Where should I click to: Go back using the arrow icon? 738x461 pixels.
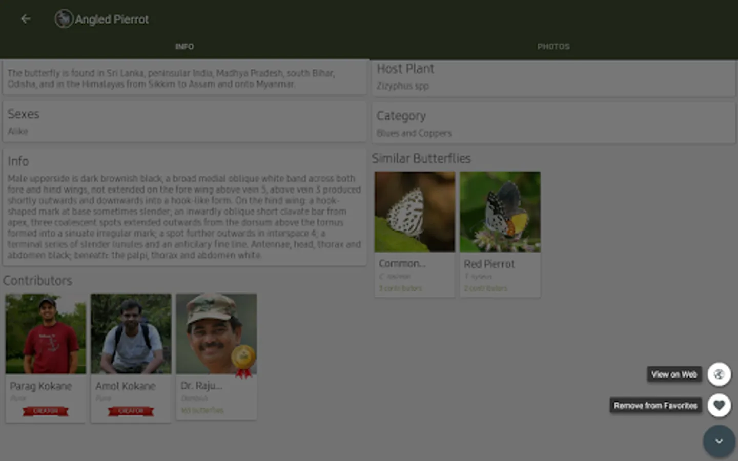point(26,19)
